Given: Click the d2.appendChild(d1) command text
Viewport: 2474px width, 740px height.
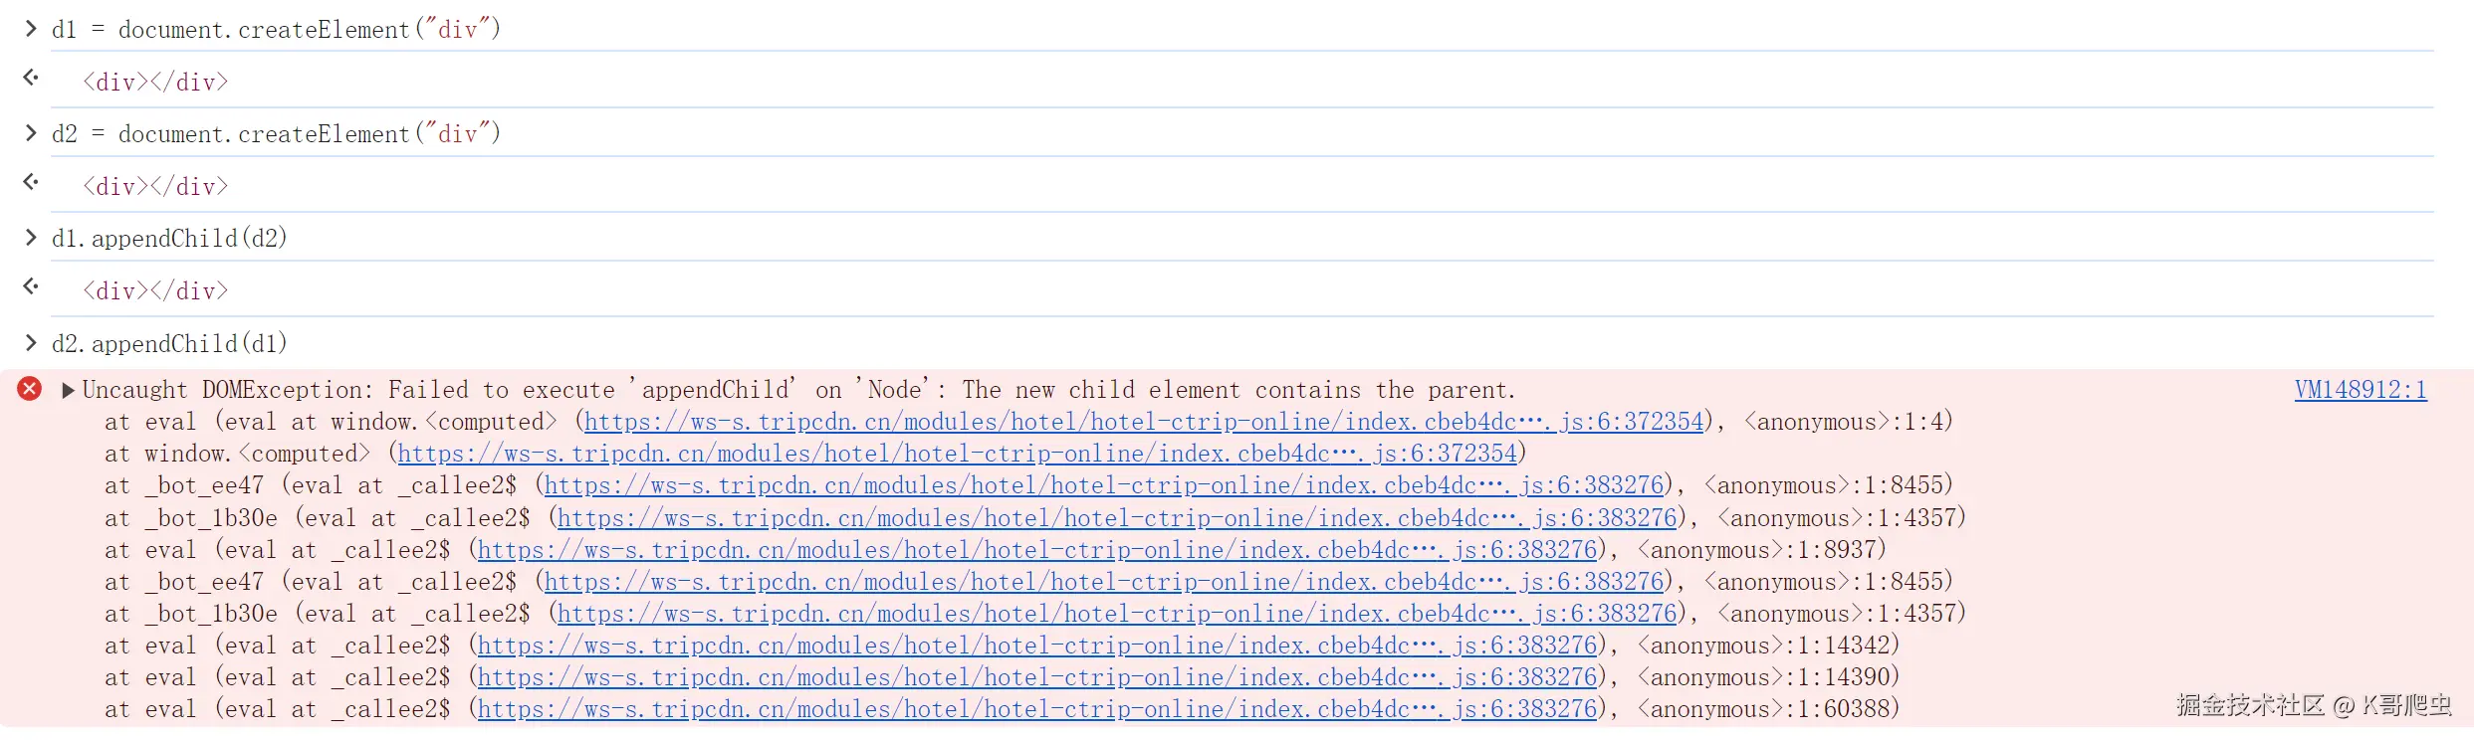Looking at the screenshot, I should (169, 344).
